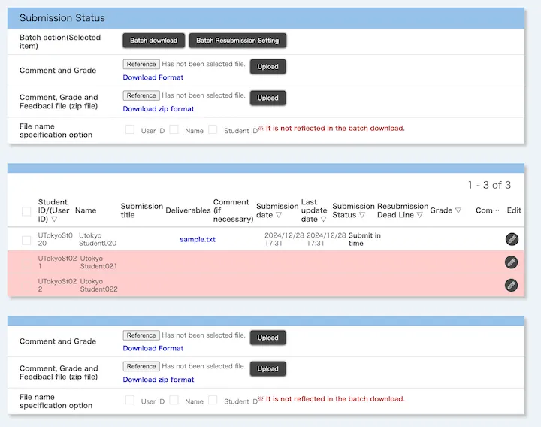The height and width of the screenshot is (427, 541).
Task: Click edit pencil icon for Utokyo Student020
Action: click(x=511, y=239)
